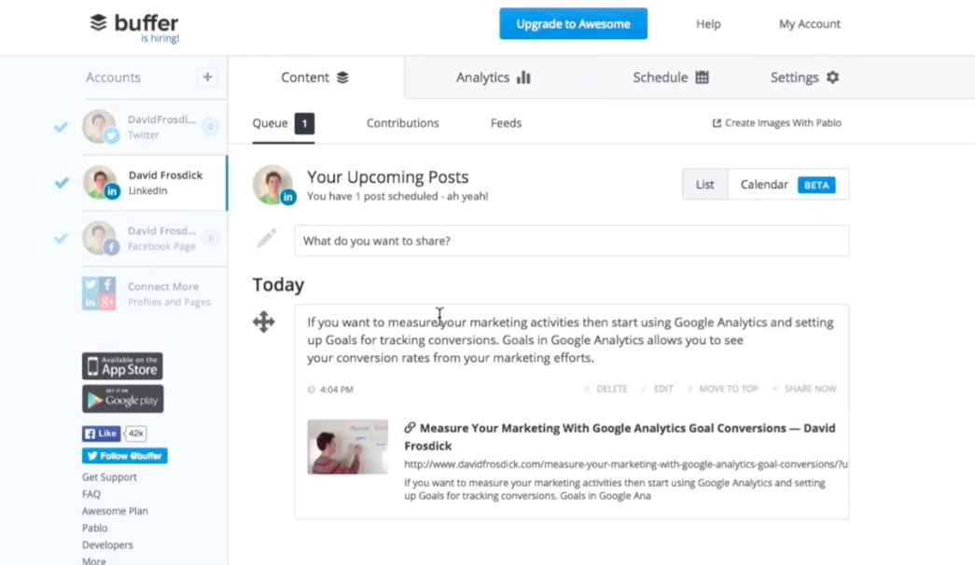975x565 pixels.
Task: Open the Analytics tab
Action: point(493,77)
